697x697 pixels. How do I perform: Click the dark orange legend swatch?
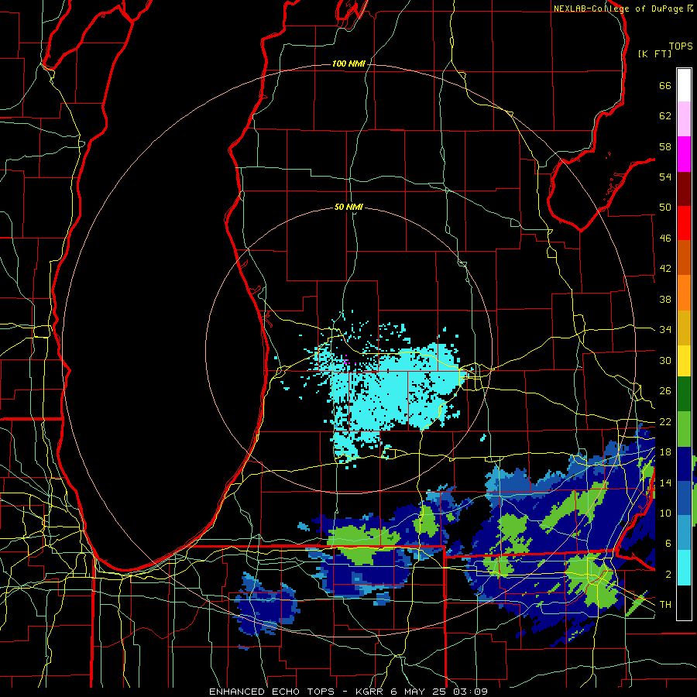tap(684, 258)
